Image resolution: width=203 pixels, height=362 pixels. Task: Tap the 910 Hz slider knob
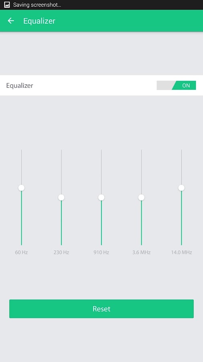coord(101,197)
